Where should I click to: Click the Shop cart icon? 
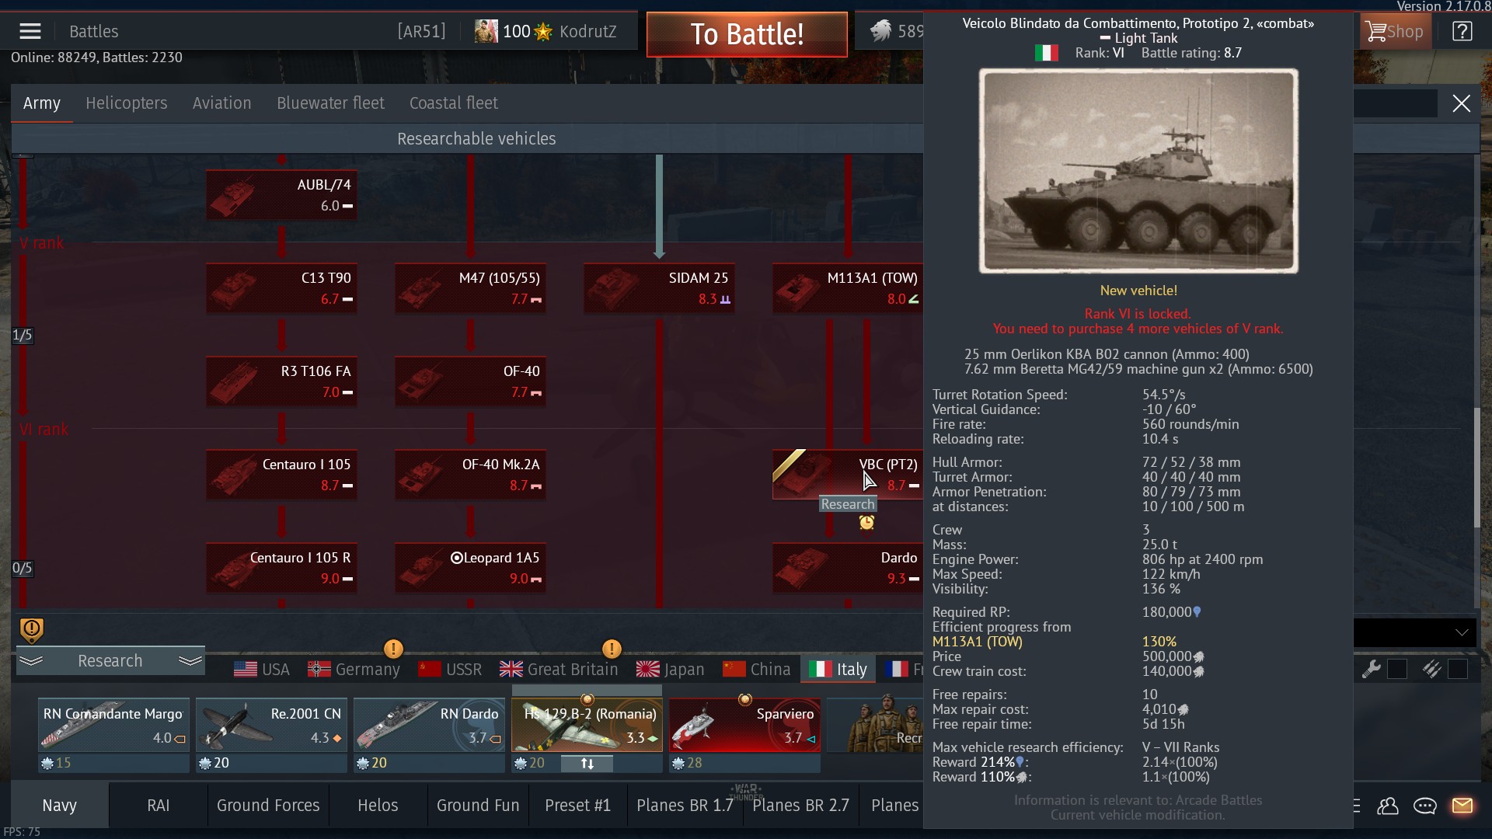(1375, 31)
